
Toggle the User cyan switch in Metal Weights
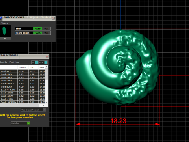click(x=46, y=62)
